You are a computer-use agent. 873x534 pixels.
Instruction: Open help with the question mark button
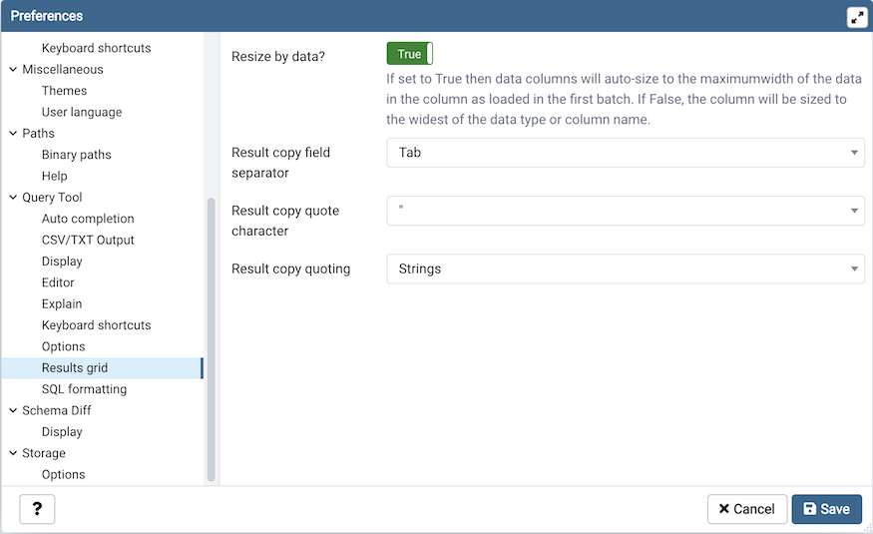click(x=37, y=509)
